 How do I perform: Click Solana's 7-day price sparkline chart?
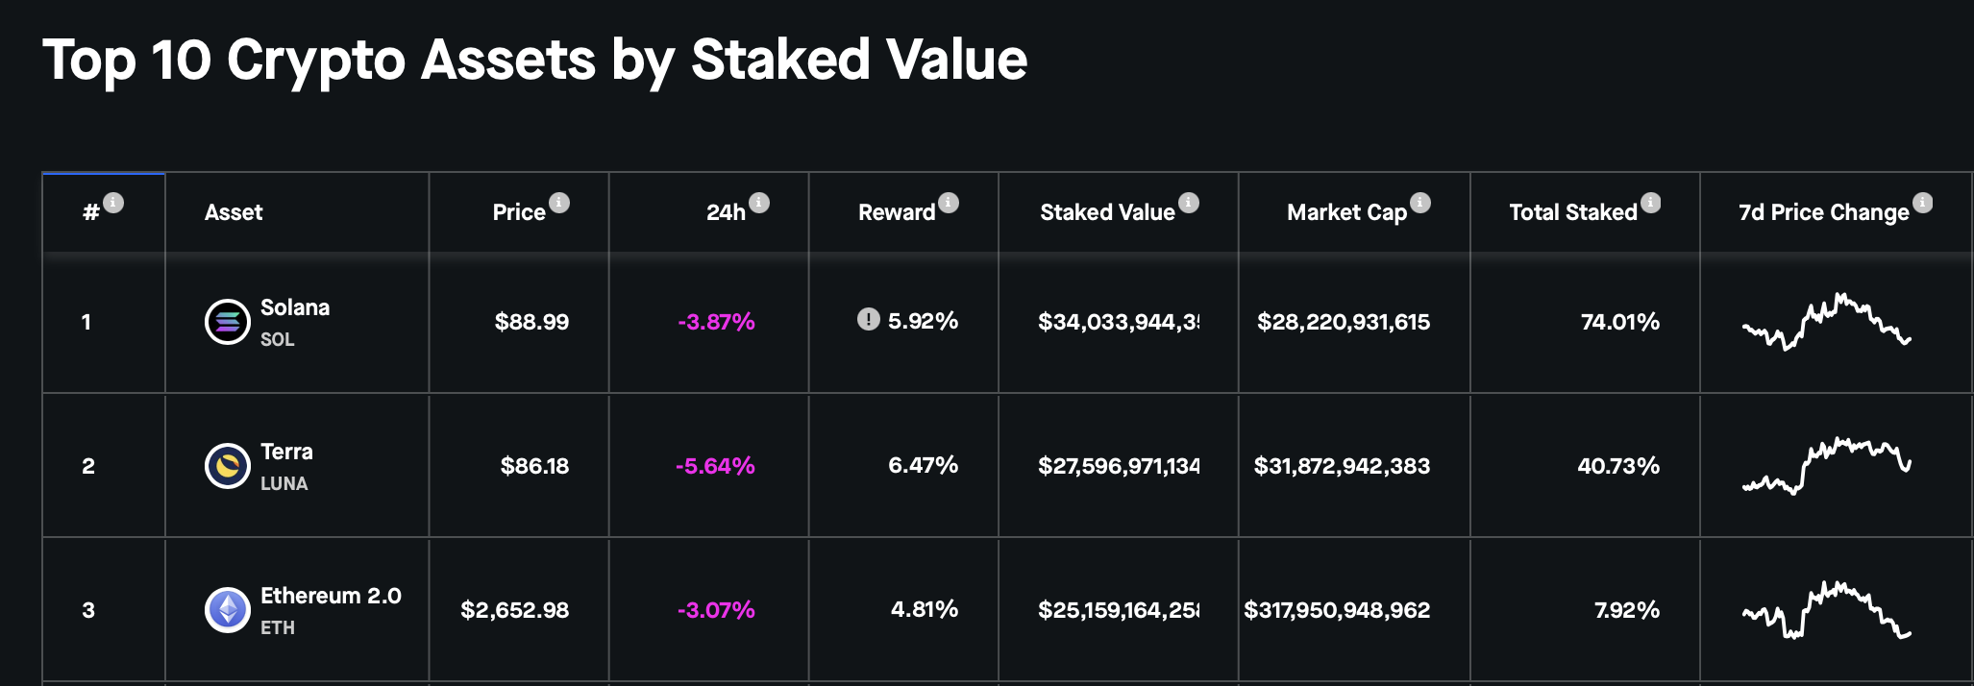[x=1826, y=322]
